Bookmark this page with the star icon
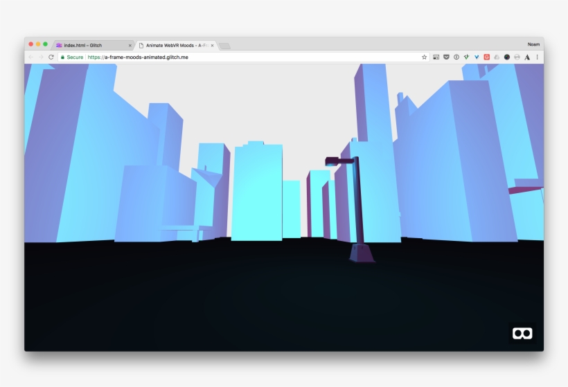 [x=424, y=57]
